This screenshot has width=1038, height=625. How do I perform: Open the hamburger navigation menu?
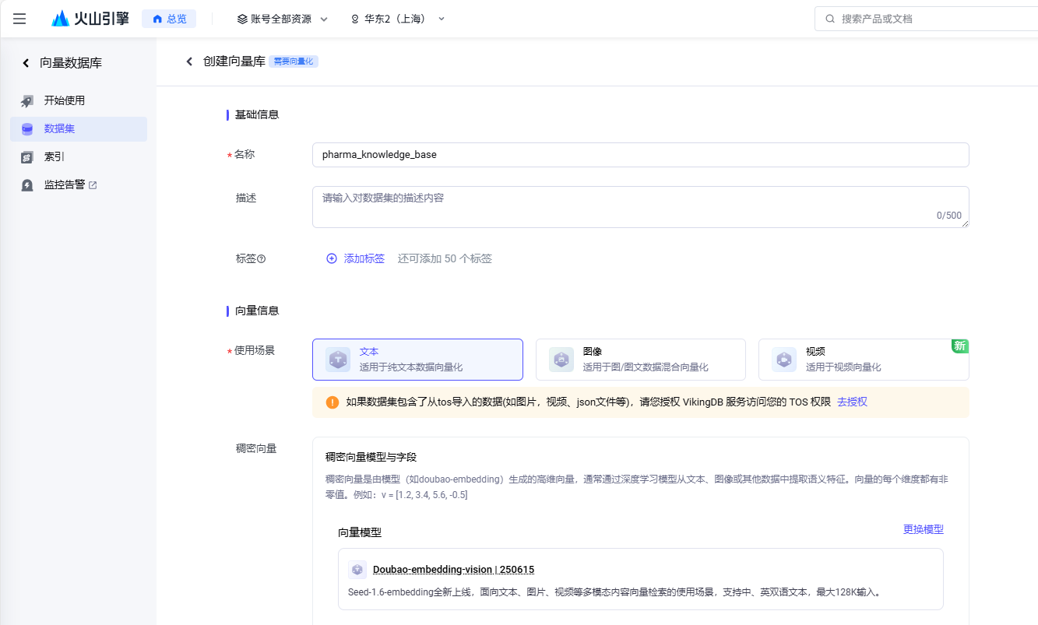(x=19, y=19)
